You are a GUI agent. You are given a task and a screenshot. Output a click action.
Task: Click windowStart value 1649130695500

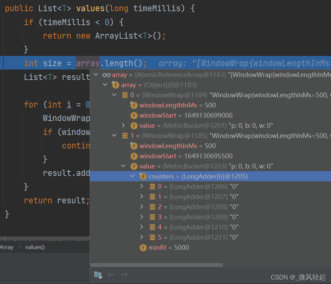pyautogui.click(x=208, y=156)
